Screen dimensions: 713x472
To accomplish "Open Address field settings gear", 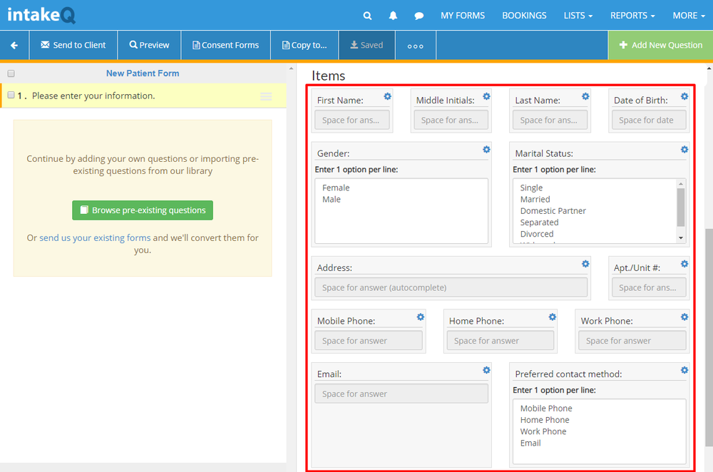I will tap(585, 264).
